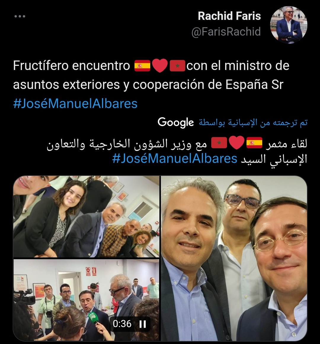Click the Morocco flag emoji in Arabic translation
320x344 pixels.
pos(219,143)
